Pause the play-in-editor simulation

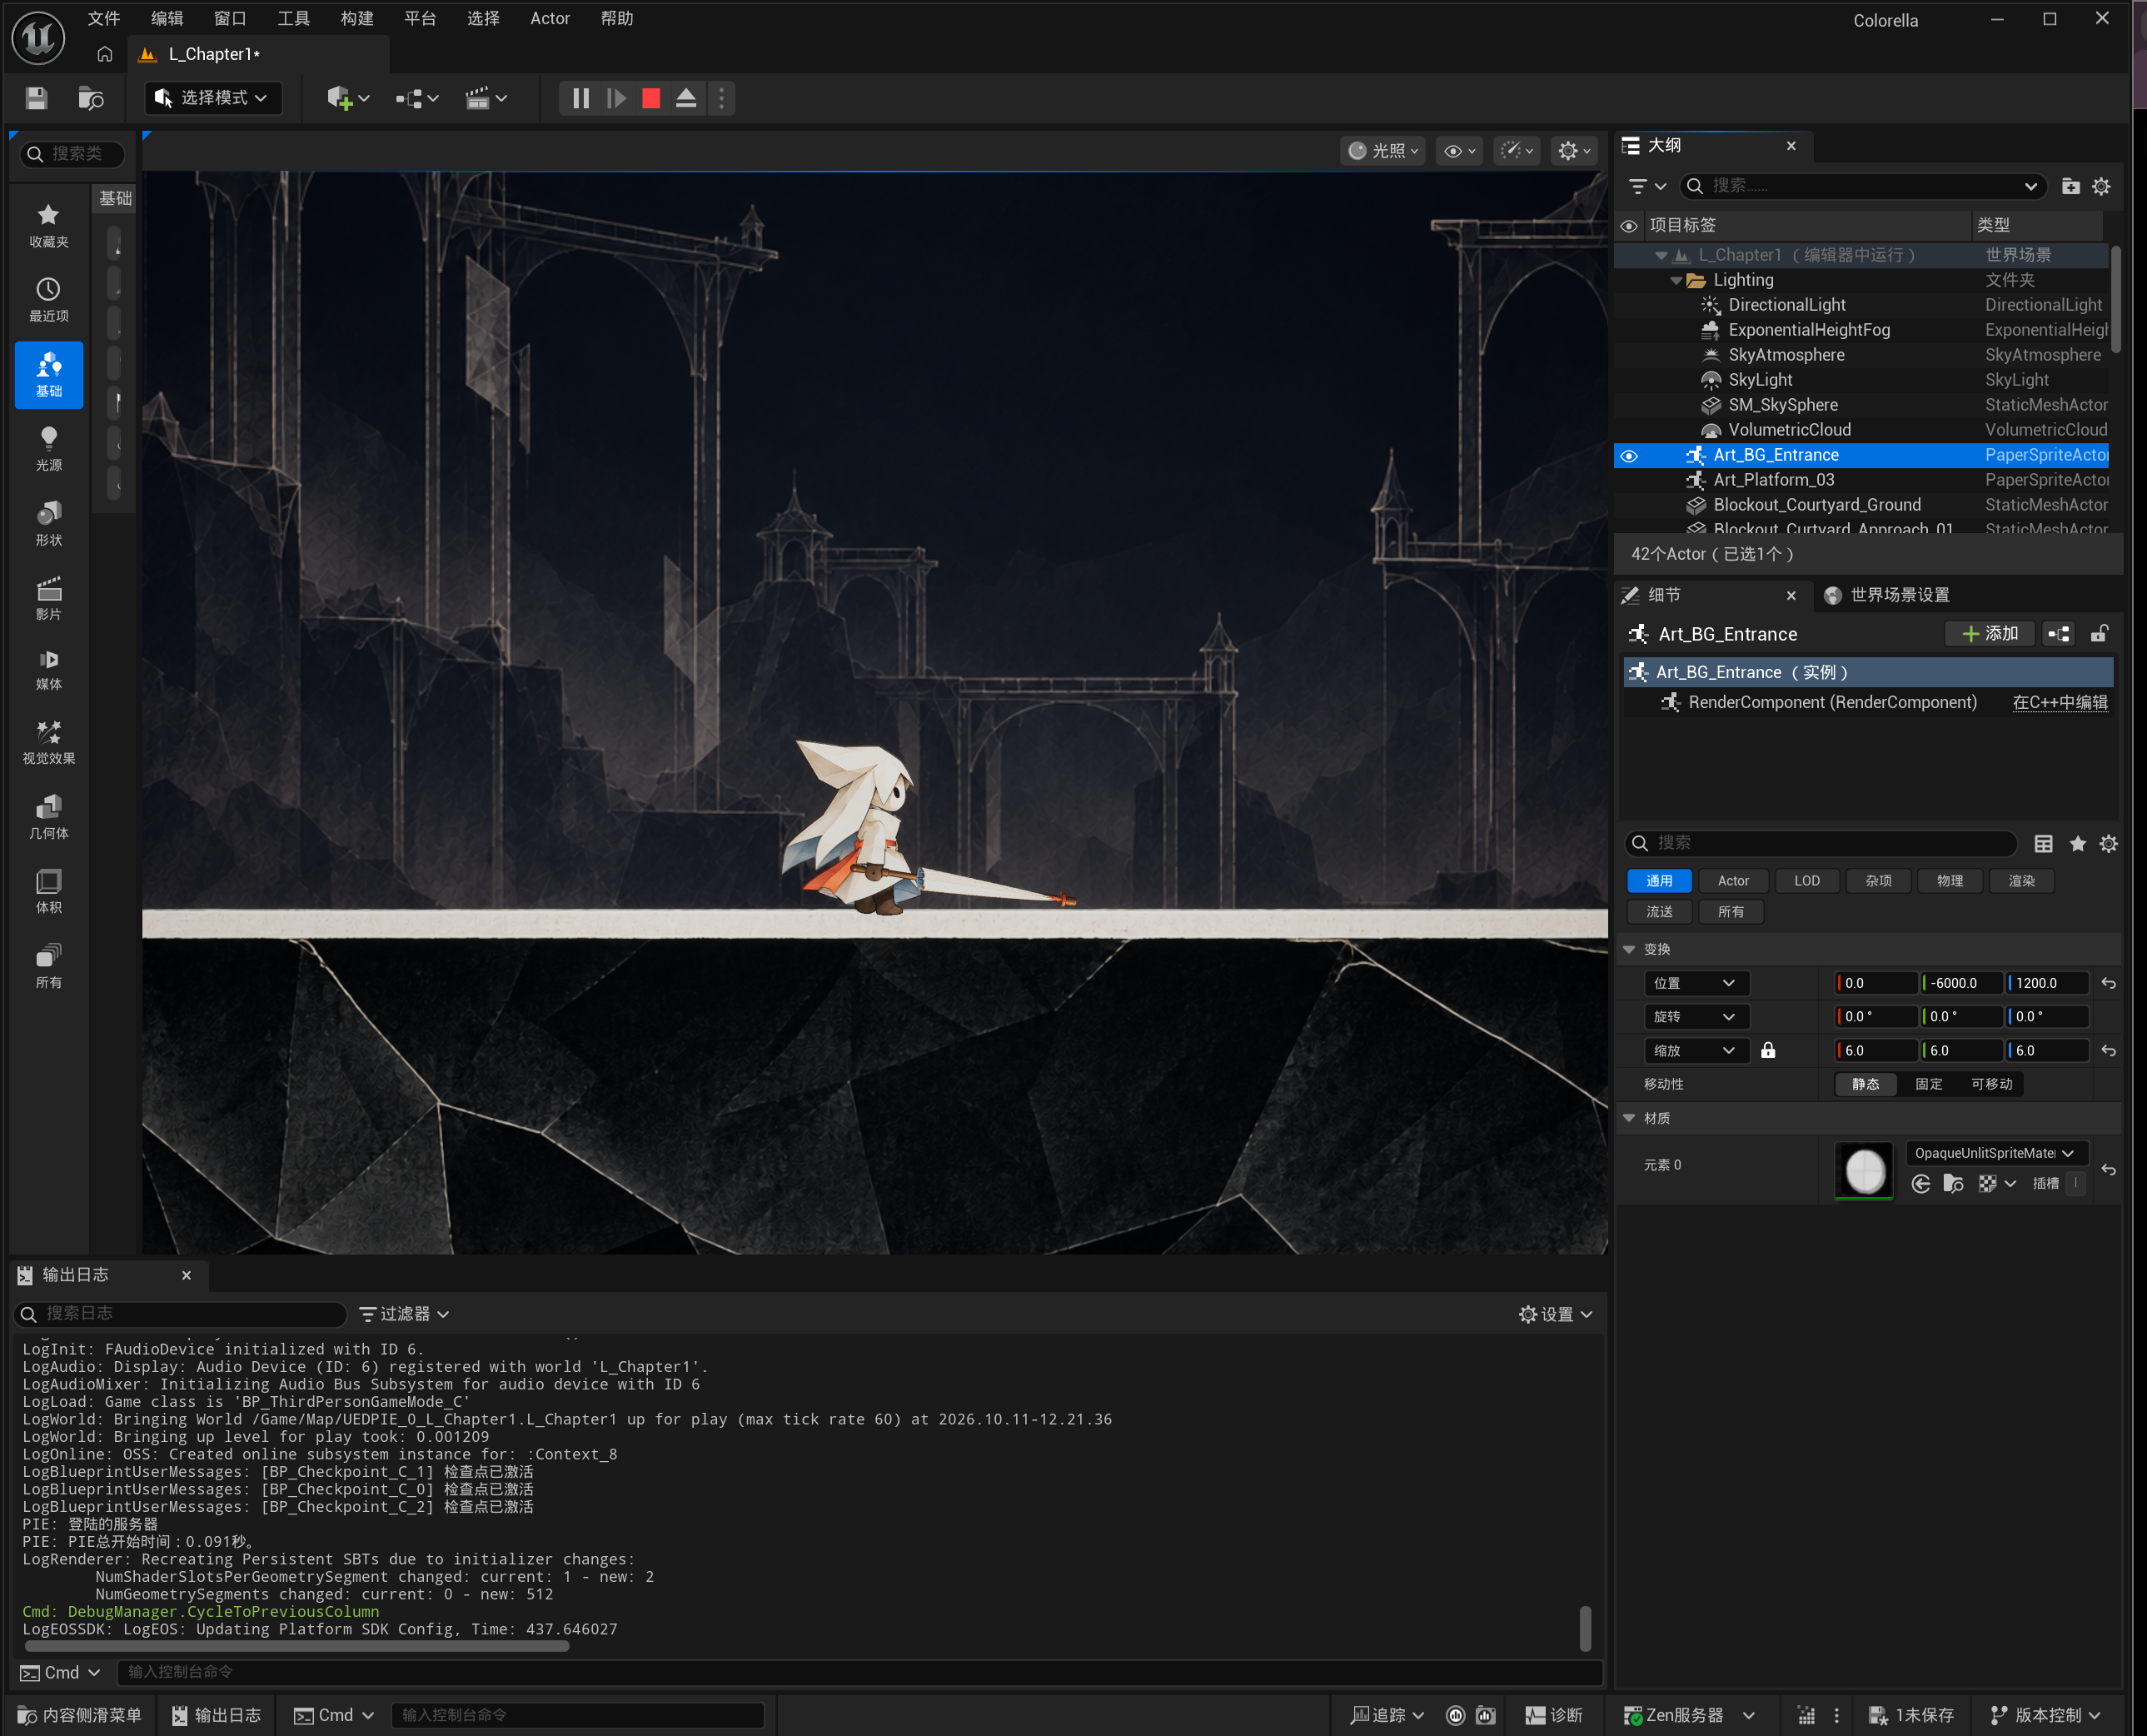tap(580, 98)
